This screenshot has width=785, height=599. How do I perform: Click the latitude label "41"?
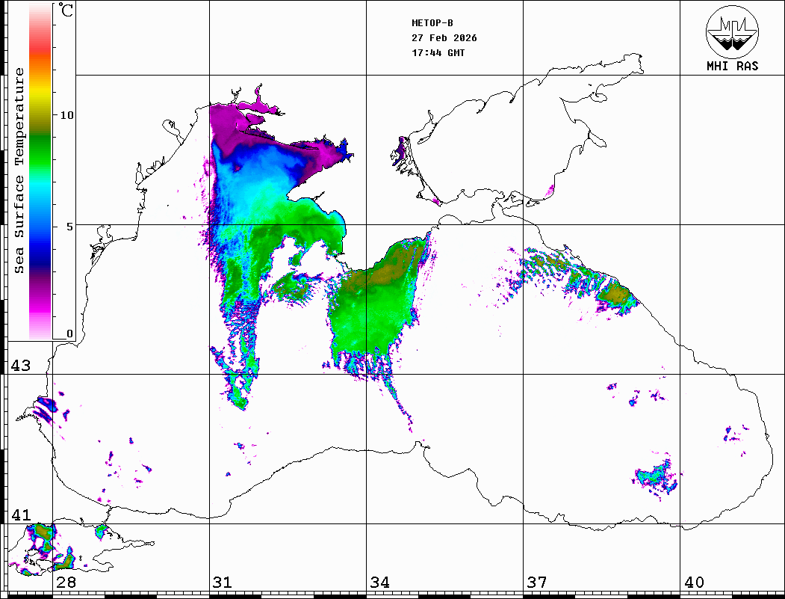(x=20, y=515)
